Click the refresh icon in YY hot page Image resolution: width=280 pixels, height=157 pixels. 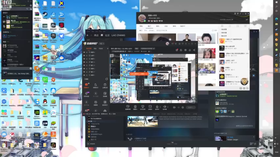coord(213,30)
